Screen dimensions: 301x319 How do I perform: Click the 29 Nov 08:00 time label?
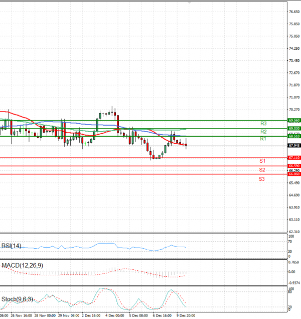(x=69, y=315)
